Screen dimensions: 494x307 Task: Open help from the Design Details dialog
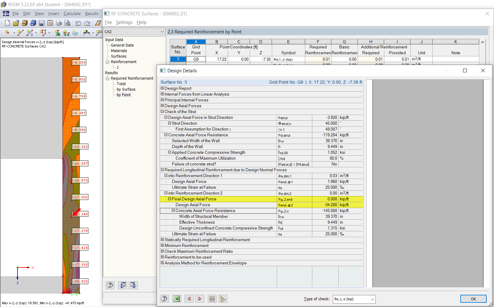(x=164, y=298)
